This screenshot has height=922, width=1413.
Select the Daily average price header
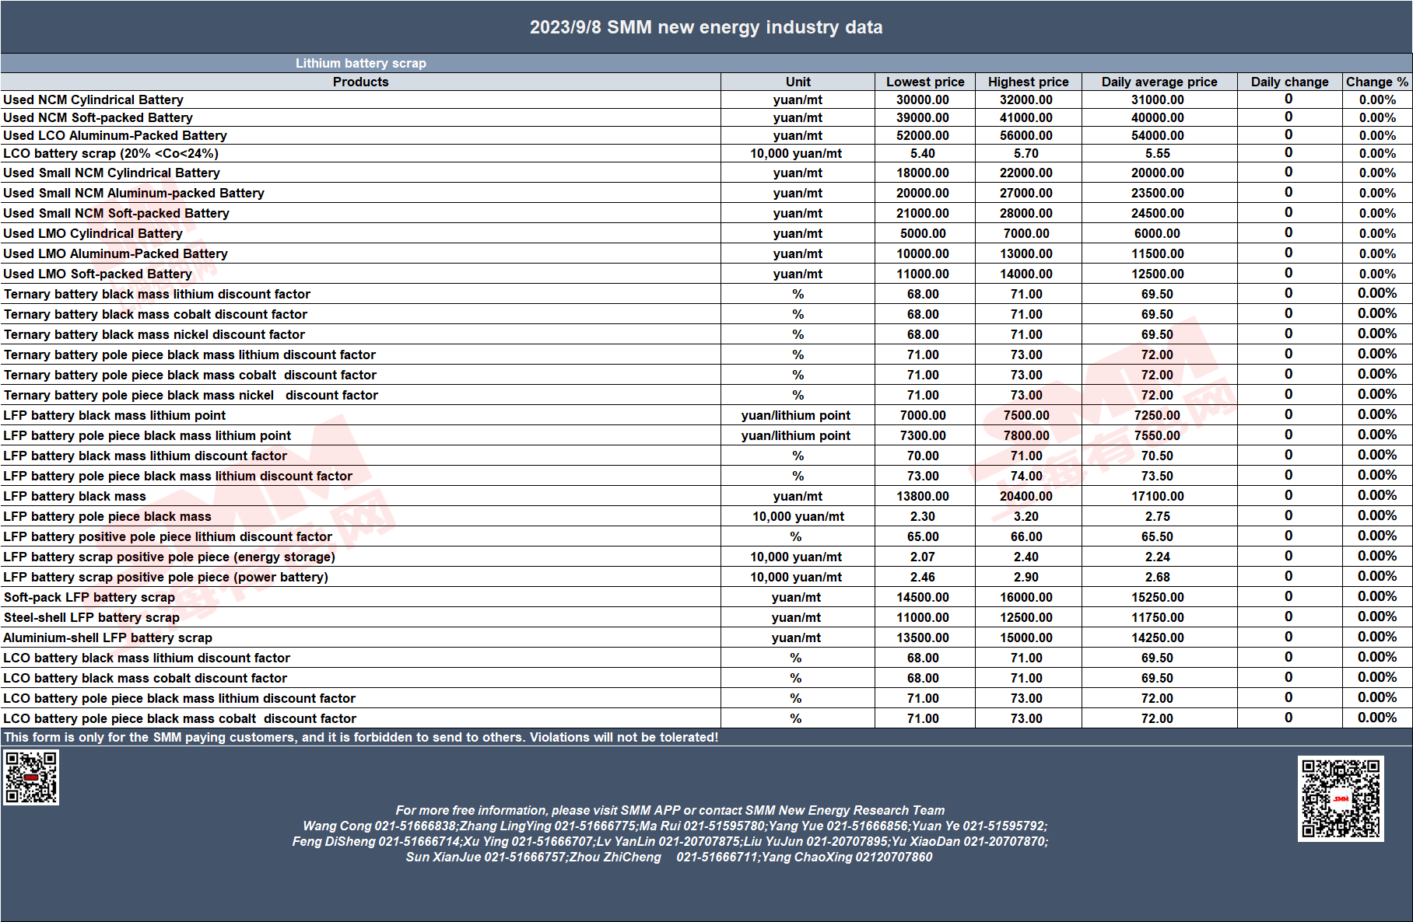pyautogui.click(x=1159, y=82)
